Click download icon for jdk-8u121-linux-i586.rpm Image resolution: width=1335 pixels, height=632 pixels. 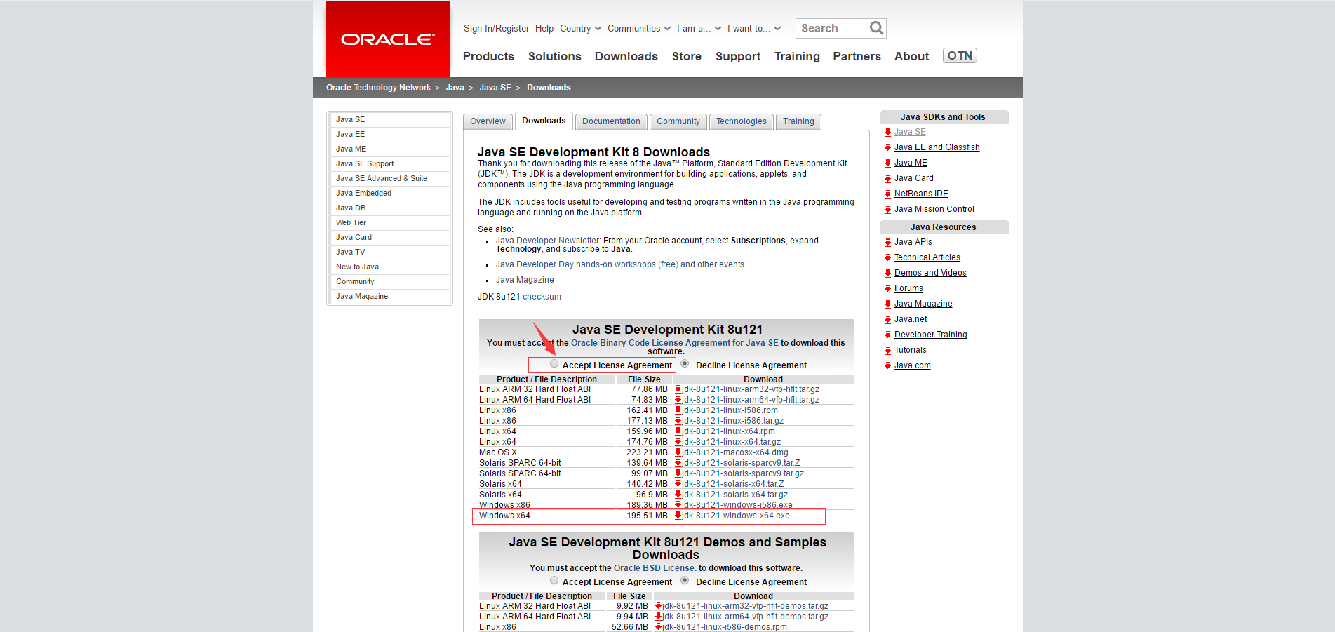(x=678, y=410)
